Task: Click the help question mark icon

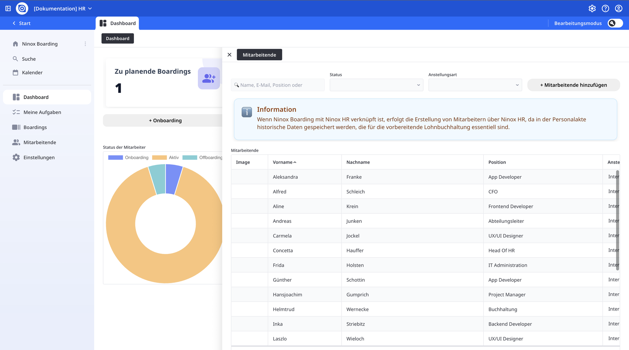Action: (x=605, y=8)
